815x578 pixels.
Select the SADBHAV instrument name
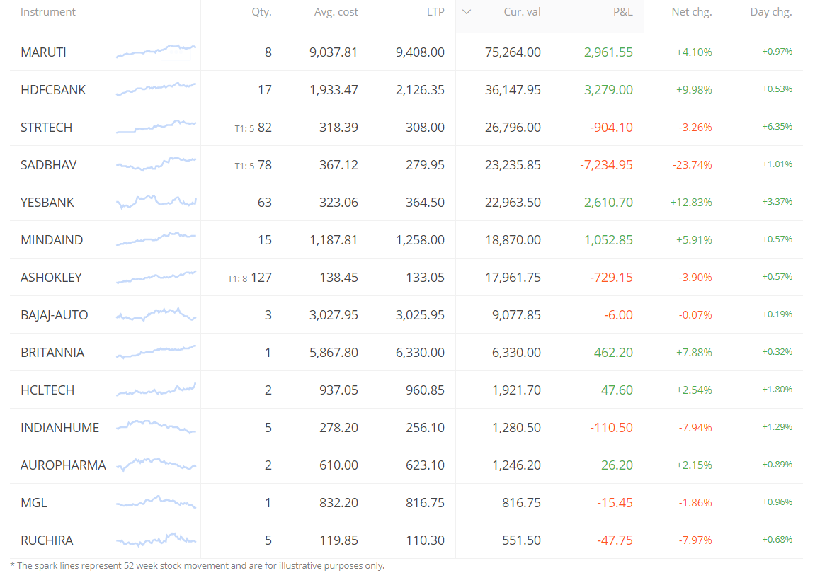[48, 165]
